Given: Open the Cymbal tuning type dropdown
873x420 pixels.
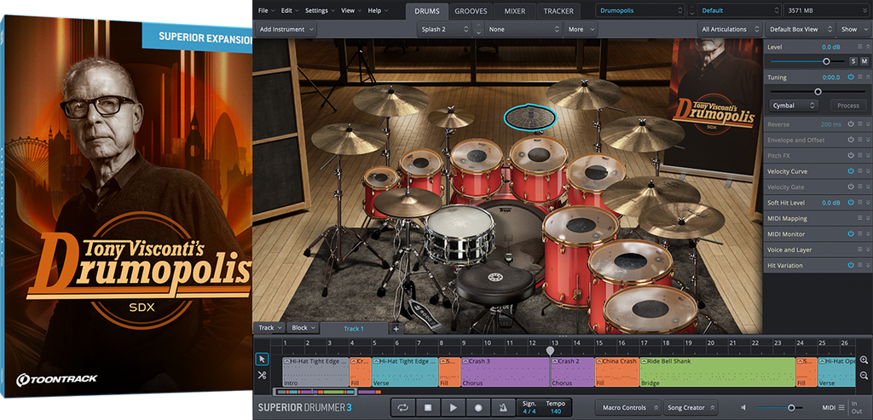Looking at the screenshot, I should point(794,106).
